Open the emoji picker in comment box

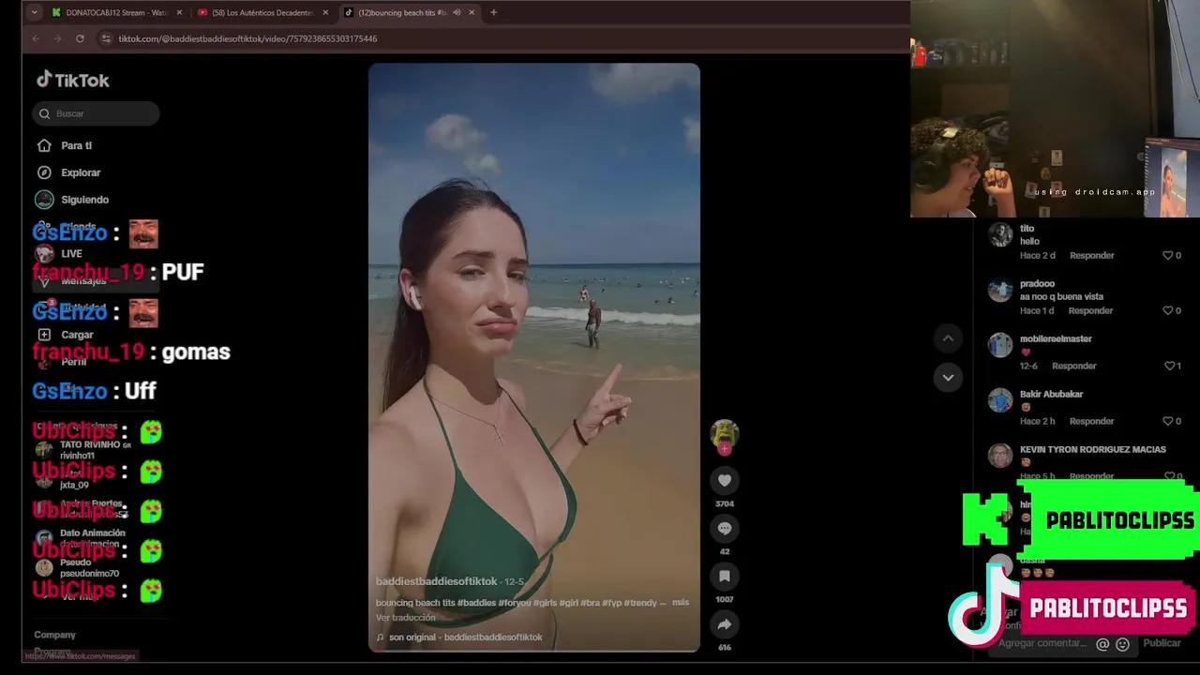[1122, 644]
